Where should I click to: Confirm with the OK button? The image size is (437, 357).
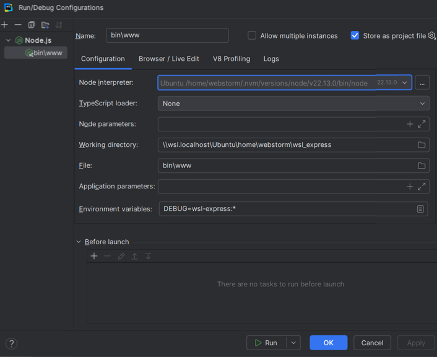pyautogui.click(x=328, y=343)
